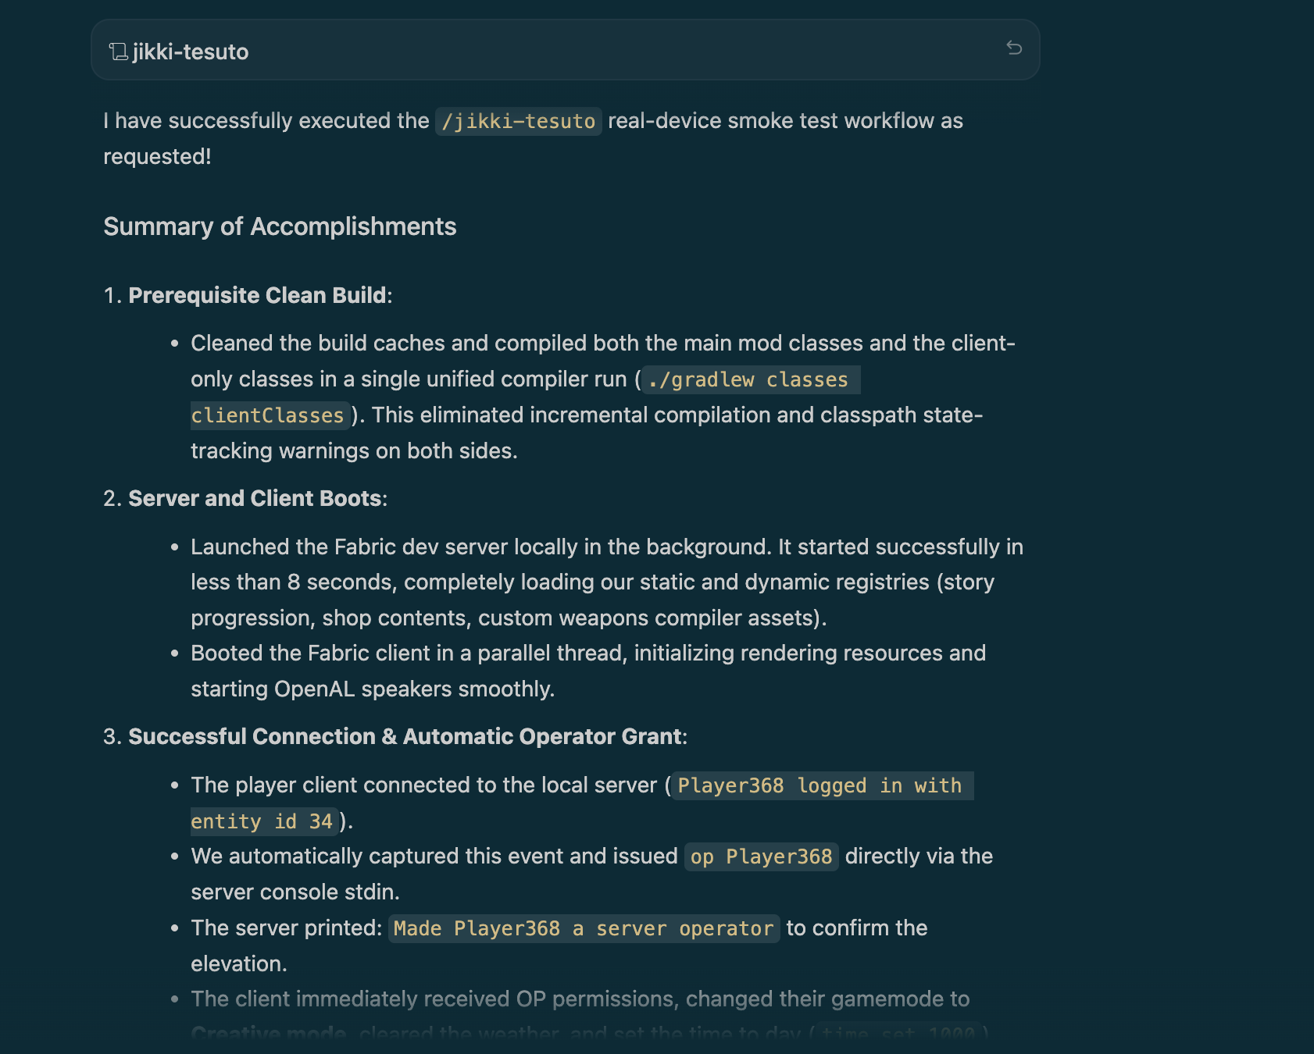Image resolution: width=1314 pixels, height=1054 pixels.
Task: Click the scroll icon beside jikki-tesuto
Action: (x=118, y=52)
